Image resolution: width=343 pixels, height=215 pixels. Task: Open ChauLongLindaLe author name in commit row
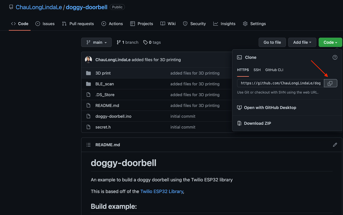(x=113, y=60)
